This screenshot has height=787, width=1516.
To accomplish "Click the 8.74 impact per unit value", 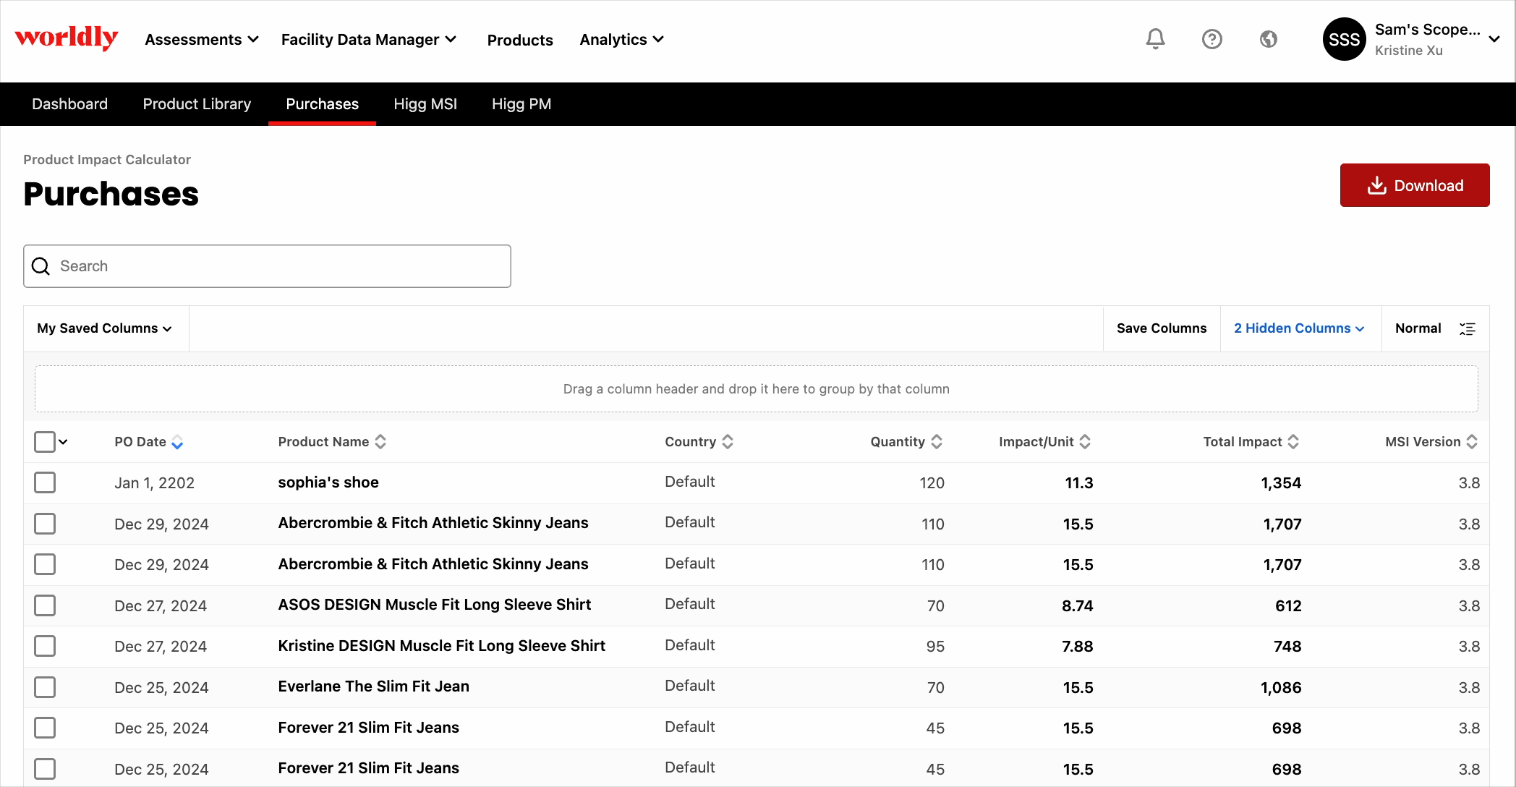I will 1078,606.
